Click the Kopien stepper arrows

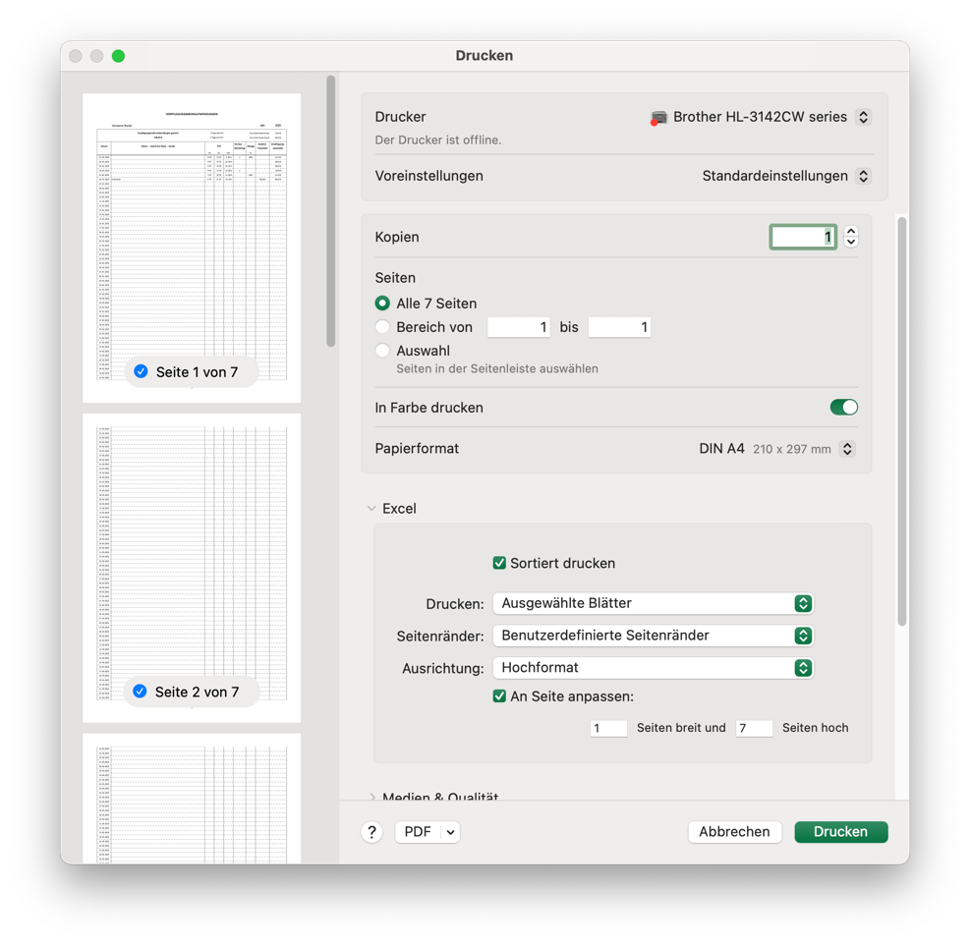[x=851, y=237]
